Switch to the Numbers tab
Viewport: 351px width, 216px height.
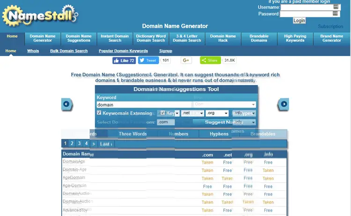click(x=178, y=134)
